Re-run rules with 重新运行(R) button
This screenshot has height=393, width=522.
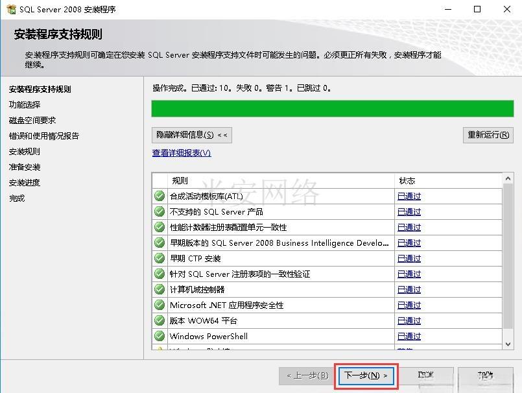point(488,135)
